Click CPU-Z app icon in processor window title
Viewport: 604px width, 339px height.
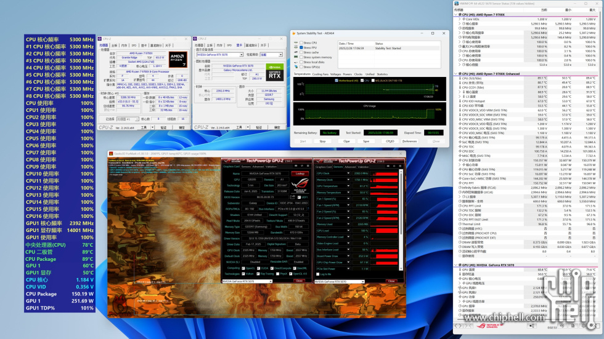point(100,39)
